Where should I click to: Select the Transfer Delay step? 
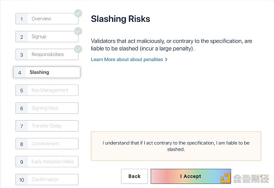click(47, 126)
